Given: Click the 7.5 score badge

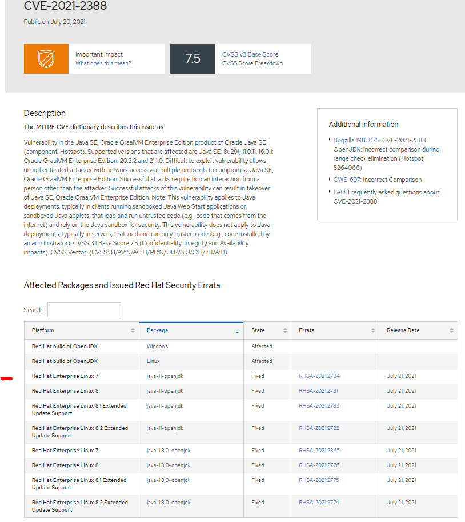Looking at the screenshot, I should [x=193, y=59].
